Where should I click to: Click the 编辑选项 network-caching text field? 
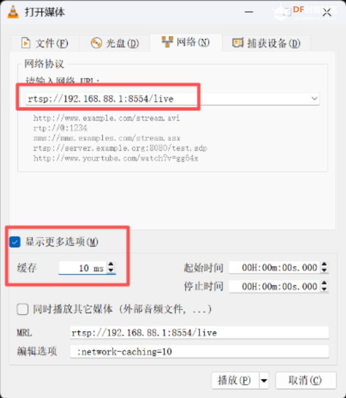pyautogui.click(x=200, y=352)
